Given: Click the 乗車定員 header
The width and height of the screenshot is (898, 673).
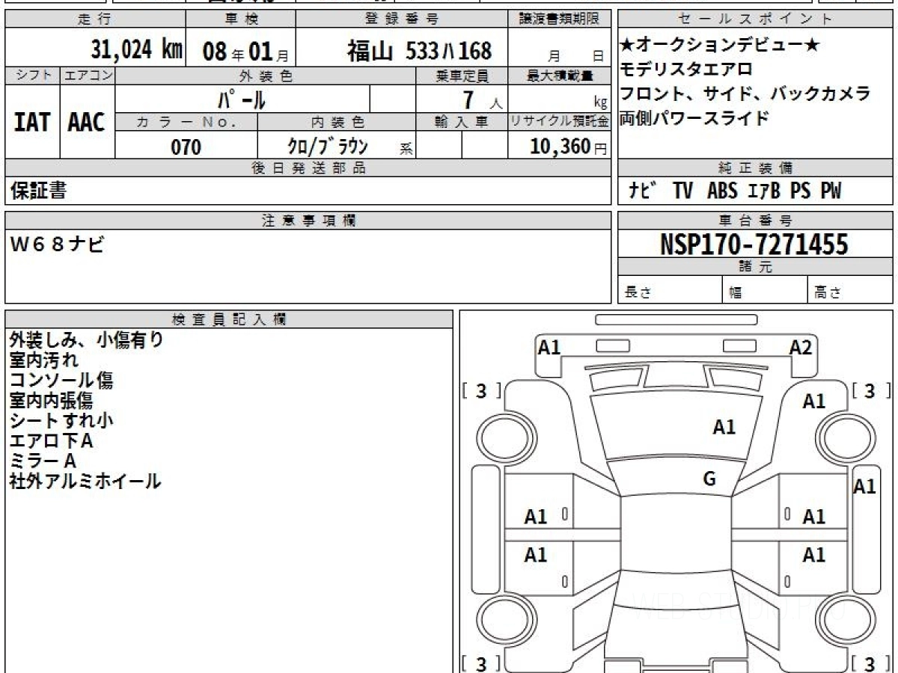Looking at the screenshot, I should (462, 76).
